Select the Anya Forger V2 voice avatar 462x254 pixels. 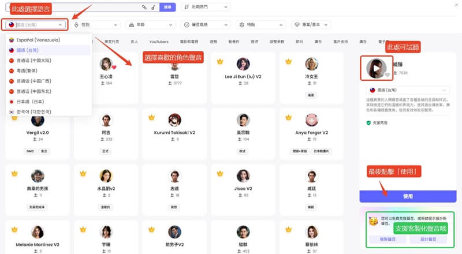click(x=311, y=120)
